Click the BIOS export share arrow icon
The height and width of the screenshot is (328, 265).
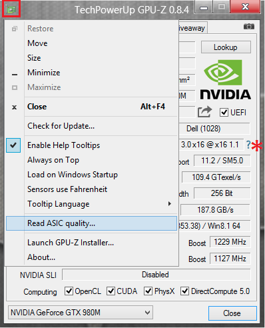point(204,112)
